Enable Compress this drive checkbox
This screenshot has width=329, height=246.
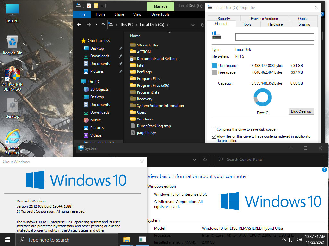214,129
